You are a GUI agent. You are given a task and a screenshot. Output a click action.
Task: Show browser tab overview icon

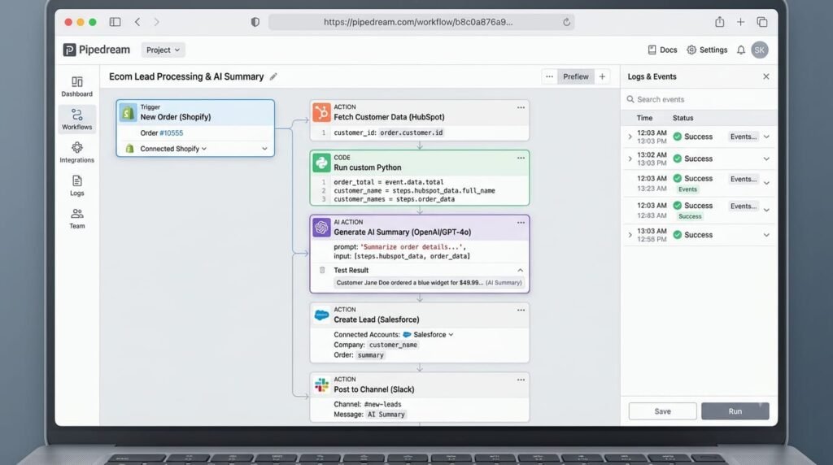[761, 22]
